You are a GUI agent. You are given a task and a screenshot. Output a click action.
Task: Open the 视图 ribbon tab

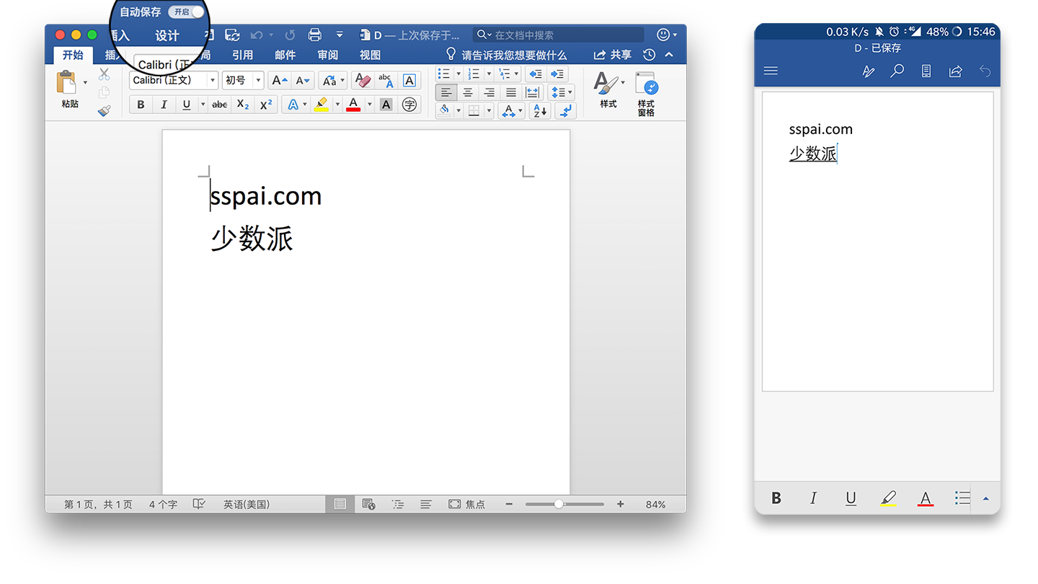(x=370, y=55)
